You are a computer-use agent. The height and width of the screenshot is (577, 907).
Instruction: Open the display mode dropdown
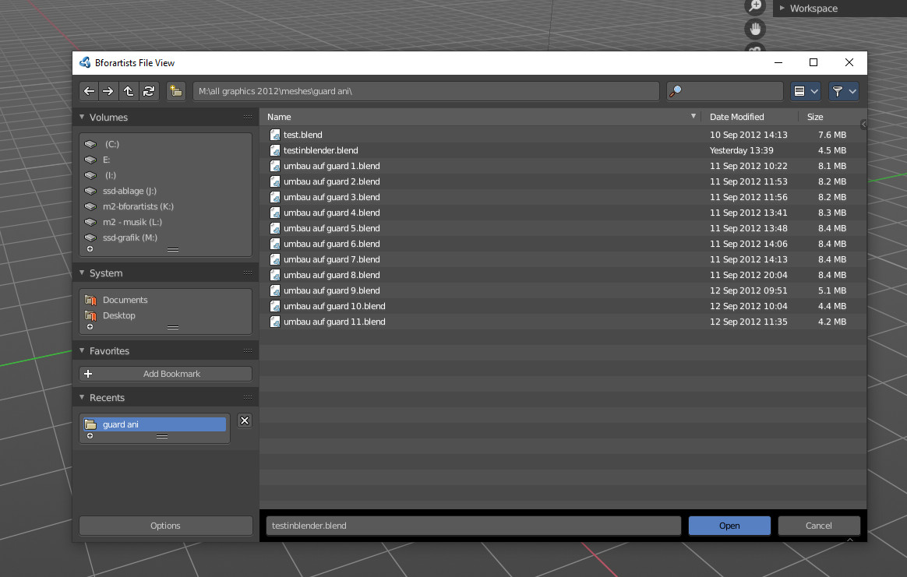[805, 91]
